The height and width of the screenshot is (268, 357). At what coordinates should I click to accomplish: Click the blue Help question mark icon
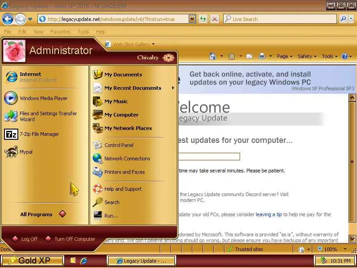pyautogui.click(x=345, y=56)
